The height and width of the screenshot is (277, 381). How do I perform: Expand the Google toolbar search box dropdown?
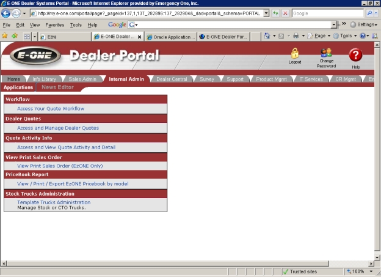coord(334,24)
